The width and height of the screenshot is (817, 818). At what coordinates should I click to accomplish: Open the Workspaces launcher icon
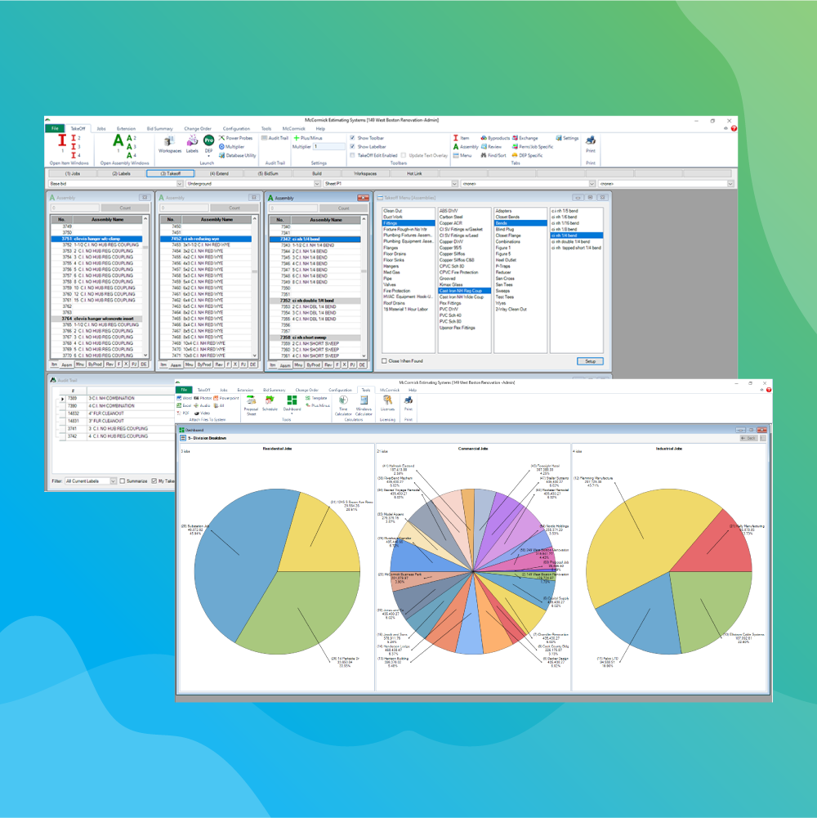[170, 142]
